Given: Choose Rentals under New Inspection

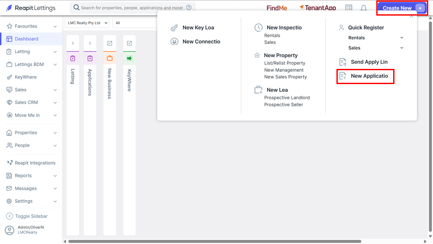Looking at the screenshot, I should [272, 36].
